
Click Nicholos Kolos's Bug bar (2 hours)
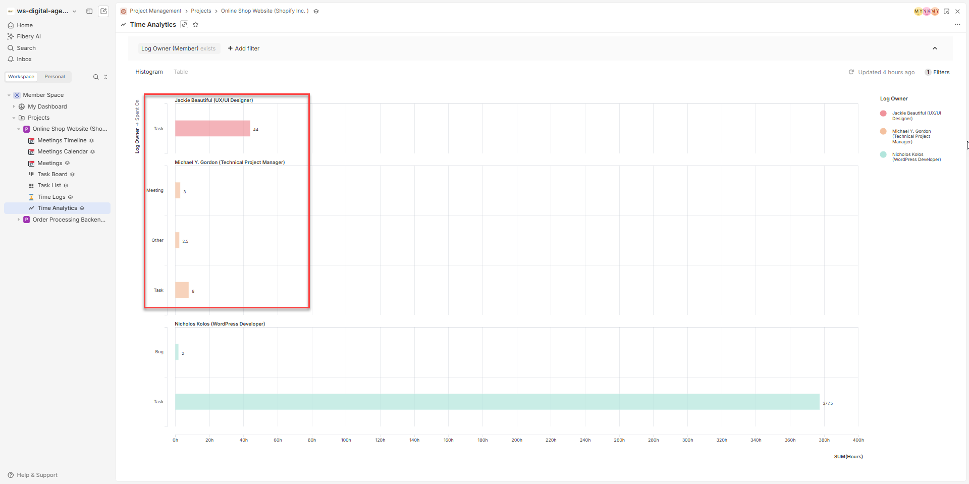point(177,352)
